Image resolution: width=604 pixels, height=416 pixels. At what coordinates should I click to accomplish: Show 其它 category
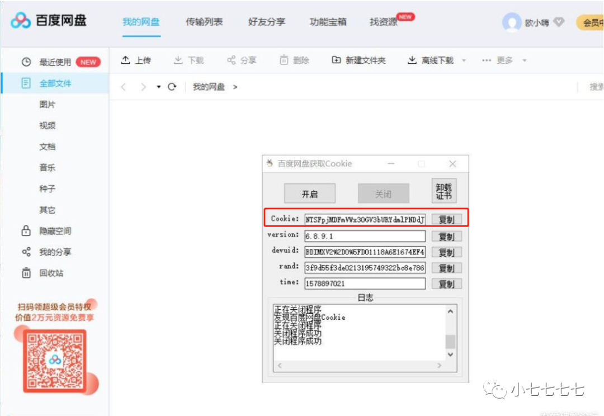click(x=48, y=210)
